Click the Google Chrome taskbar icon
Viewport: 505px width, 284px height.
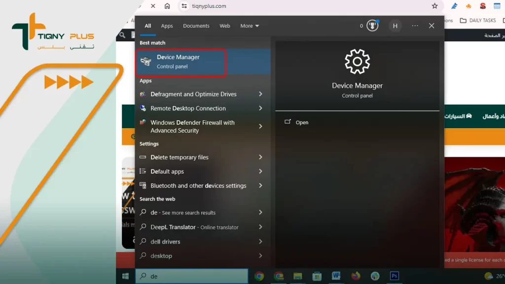[x=259, y=276]
